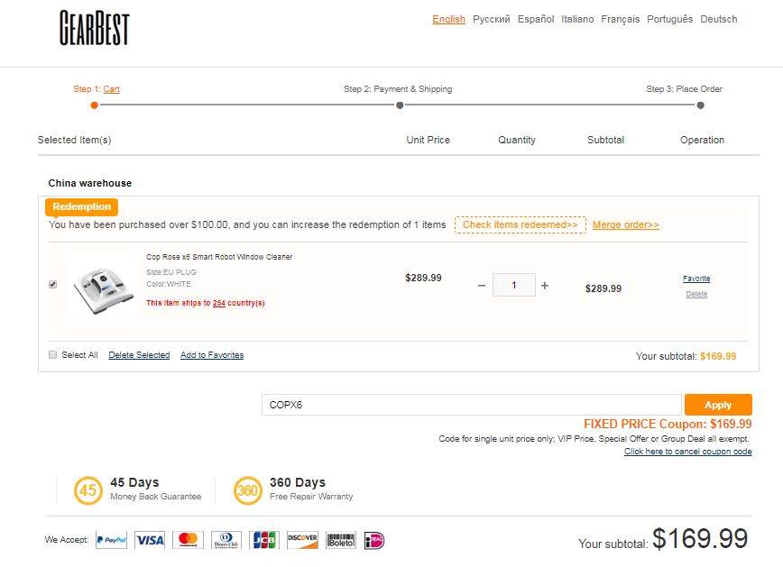Decrease quantity with the minus button

(x=482, y=286)
